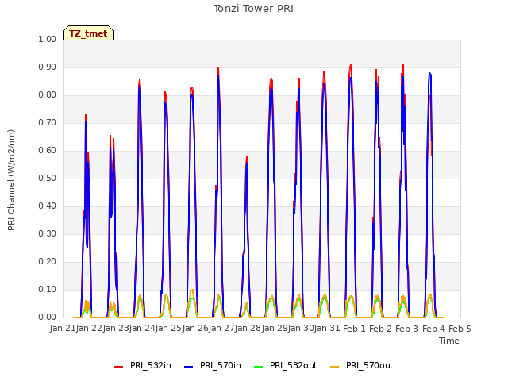Click the Jan 29 x-axis date label
Screen dimensions: 508x381
tap(275, 328)
